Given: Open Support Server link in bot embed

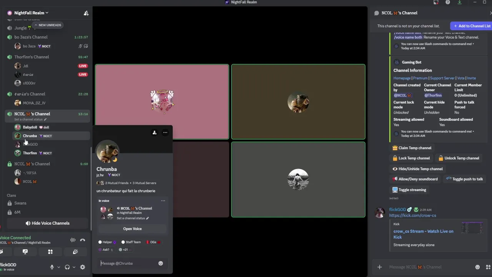Looking at the screenshot, I should pyautogui.click(x=442, y=78).
